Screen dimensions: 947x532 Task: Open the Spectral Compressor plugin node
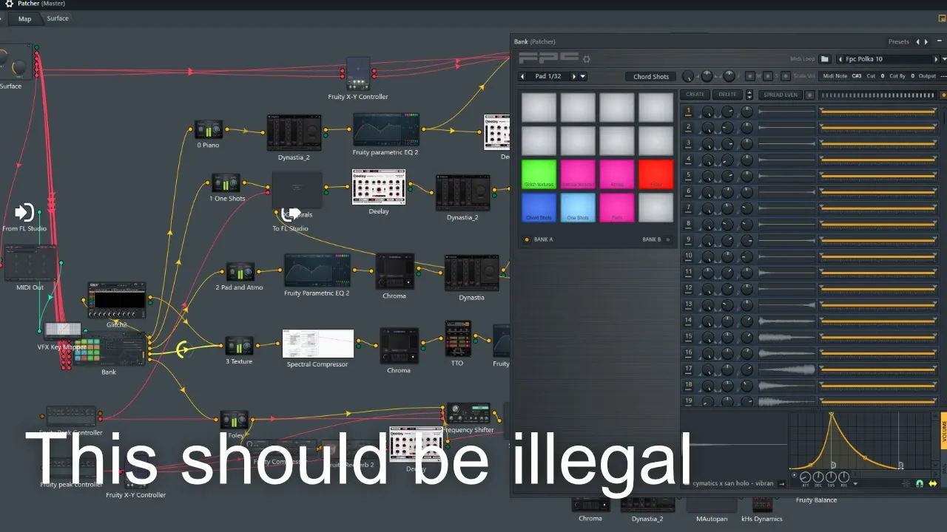pyautogui.click(x=318, y=344)
